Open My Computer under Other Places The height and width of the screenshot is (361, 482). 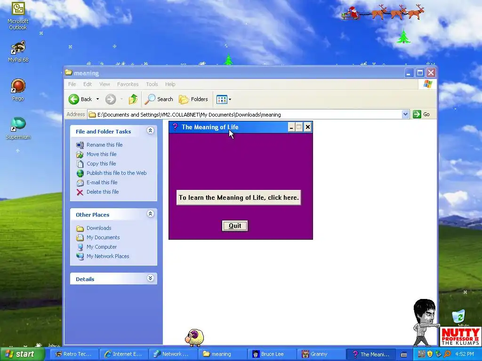click(102, 247)
